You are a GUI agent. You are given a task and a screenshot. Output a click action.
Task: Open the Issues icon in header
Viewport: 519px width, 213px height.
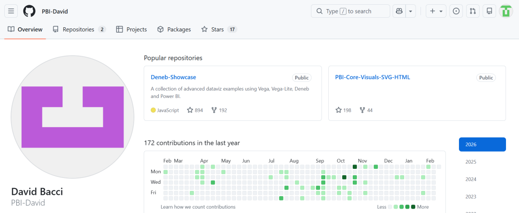click(x=456, y=11)
